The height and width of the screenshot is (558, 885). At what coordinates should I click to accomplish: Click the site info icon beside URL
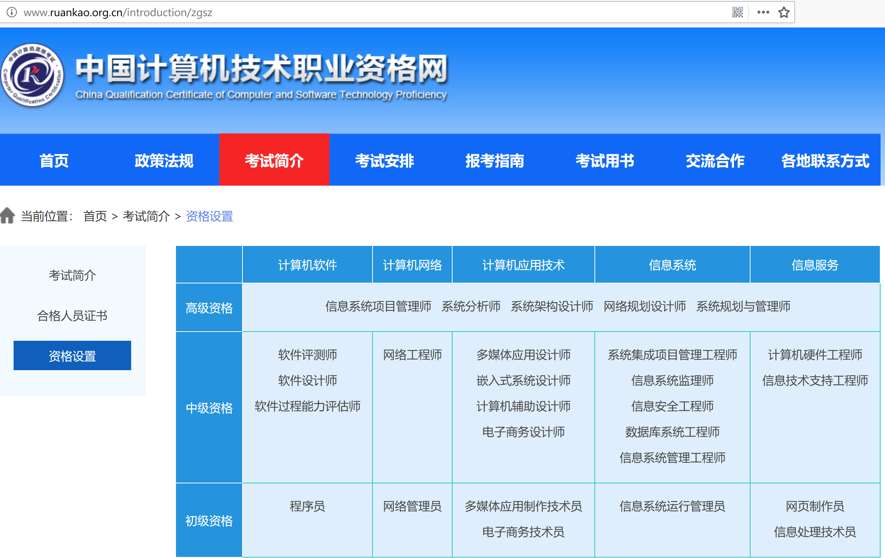point(12,12)
